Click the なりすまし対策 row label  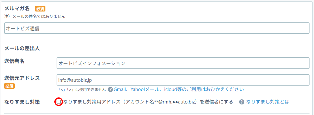point(22,102)
